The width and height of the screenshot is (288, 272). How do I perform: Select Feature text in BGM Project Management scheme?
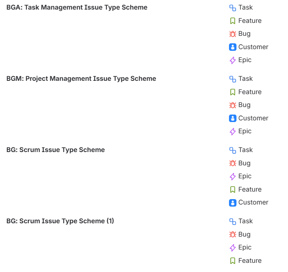(250, 92)
